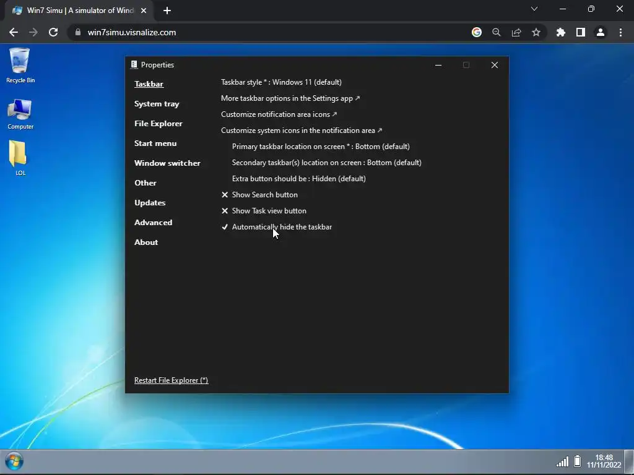Click the zoom magnifier icon in address bar
The height and width of the screenshot is (475, 634).
pos(497,32)
